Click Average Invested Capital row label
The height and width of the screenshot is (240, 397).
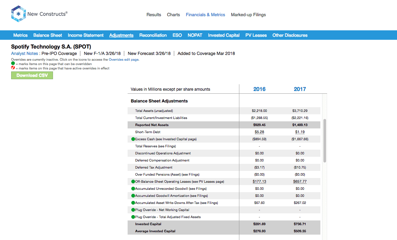tap(155, 231)
